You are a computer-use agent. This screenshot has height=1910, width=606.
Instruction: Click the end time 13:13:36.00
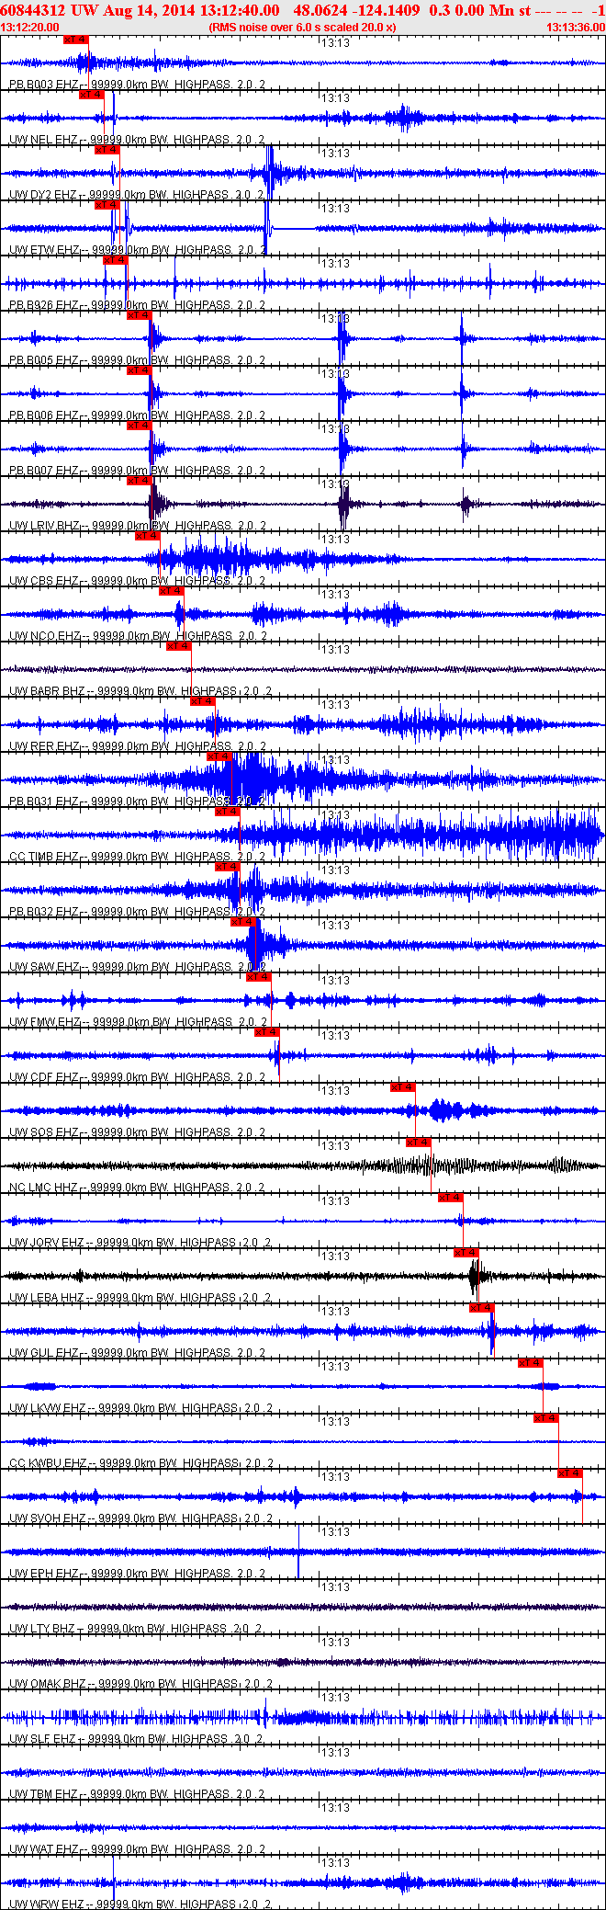(x=576, y=28)
